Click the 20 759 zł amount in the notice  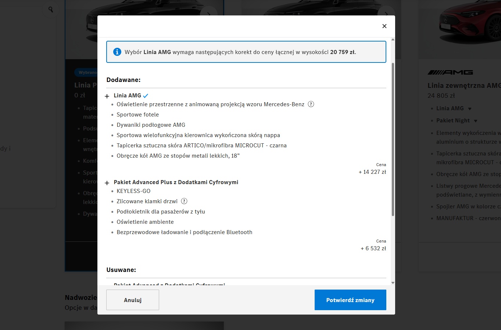[342, 52]
